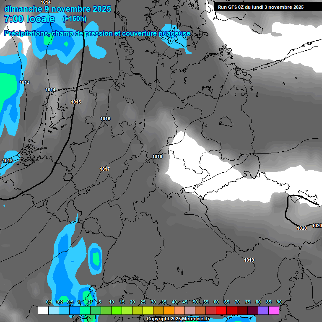Click the legend value label '0,5'
Viewport: 322px width, 322px height.
coord(70,302)
